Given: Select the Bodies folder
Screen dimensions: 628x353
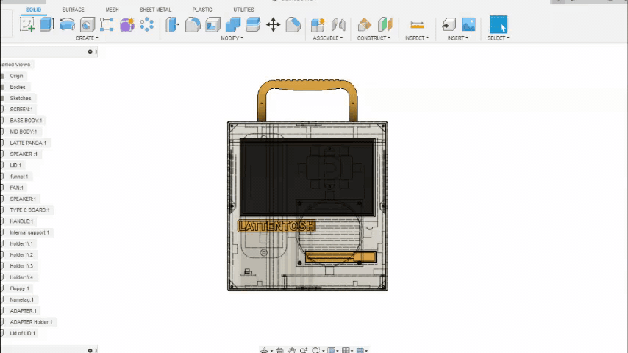Looking at the screenshot, I should click(18, 87).
